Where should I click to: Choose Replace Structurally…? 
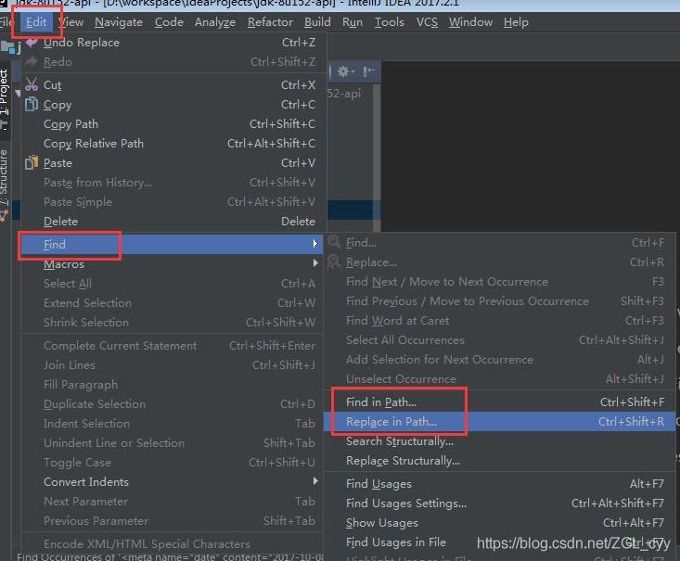coord(500,461)
